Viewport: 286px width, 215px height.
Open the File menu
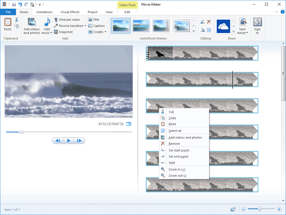[x=8, y=12]
